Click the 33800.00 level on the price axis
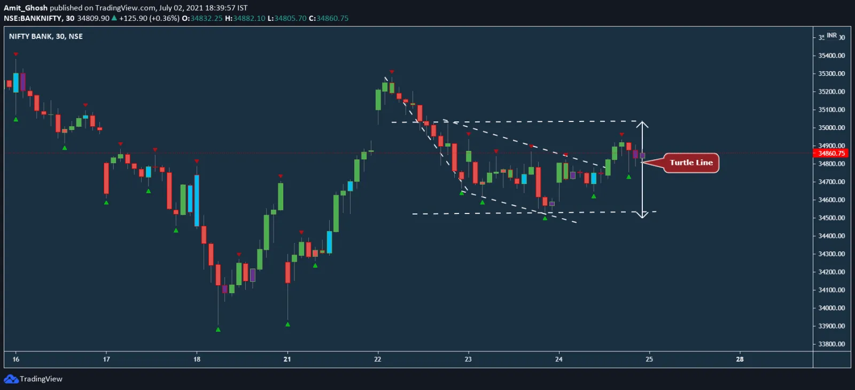This screenshot has width=855, height=390. click(831, 344)
